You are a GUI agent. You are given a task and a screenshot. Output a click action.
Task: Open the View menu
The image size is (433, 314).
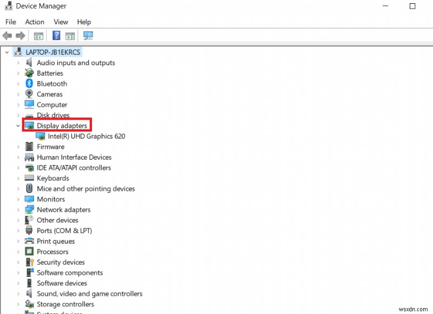(61, 22)
